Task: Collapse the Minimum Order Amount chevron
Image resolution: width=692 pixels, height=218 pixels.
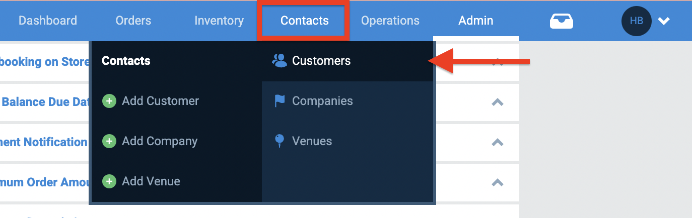Action: point(498,182)
